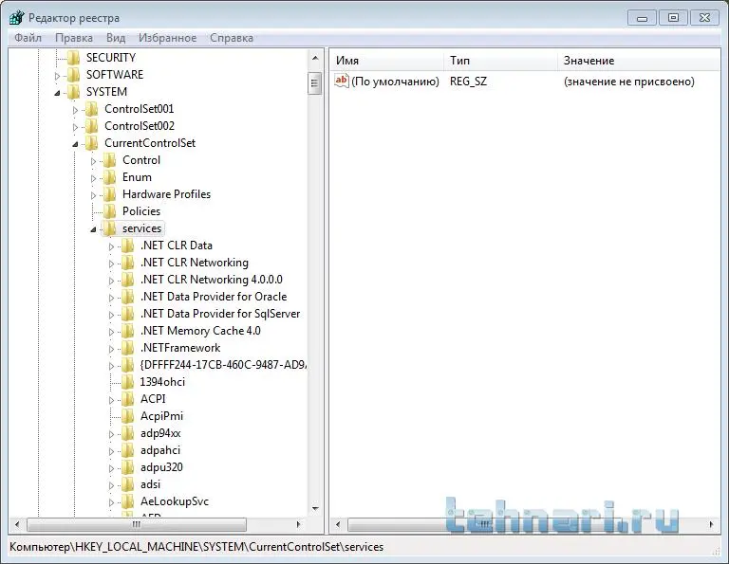Click the ControlSet002 folder icon
The width and height of the screenshot is (729, 564).
(x=91, y=126)
